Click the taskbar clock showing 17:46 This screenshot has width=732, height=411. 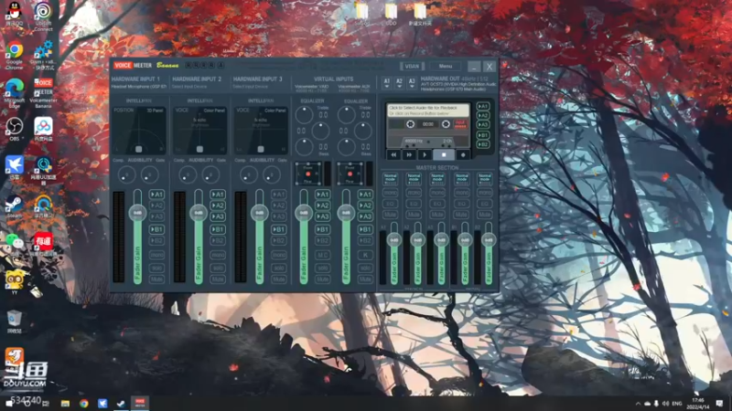coord(698,404)
